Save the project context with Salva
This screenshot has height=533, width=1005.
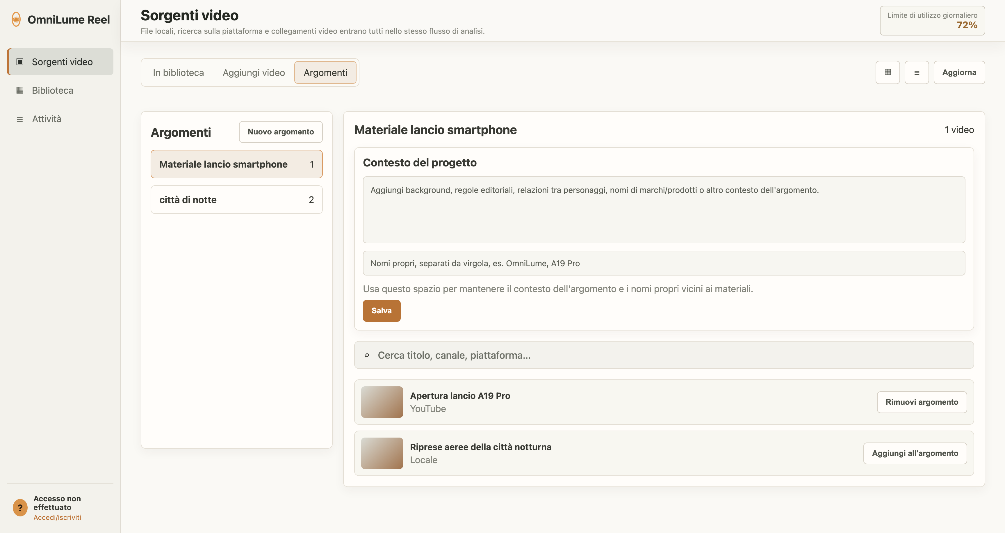(x=382, y=311)
